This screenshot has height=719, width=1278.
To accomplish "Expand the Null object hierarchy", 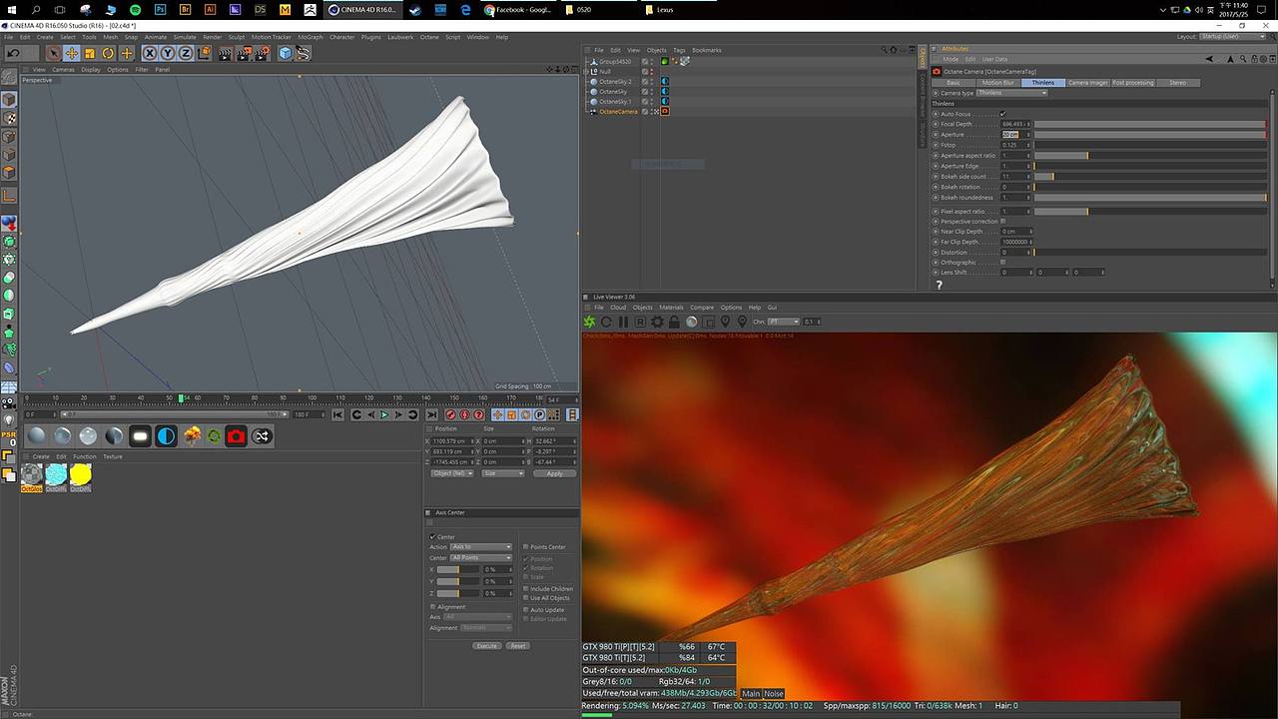I will [586, 72].
